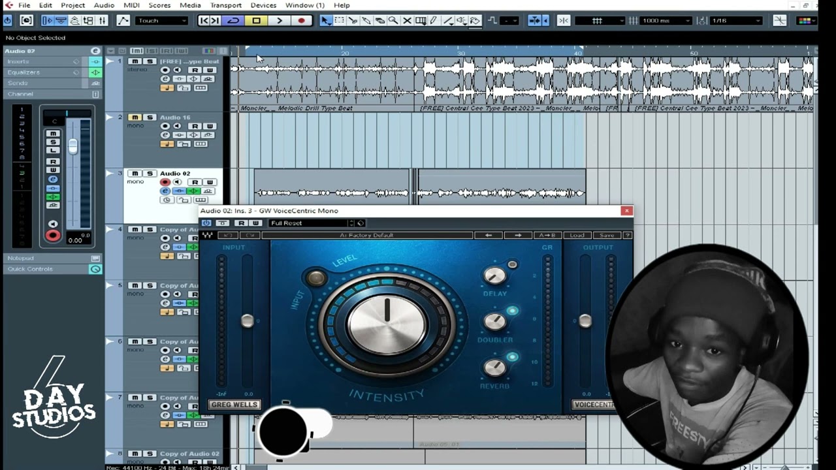Open the snap type grid dropdown
This screenshot has height=470, width=836.
point(600,21)
